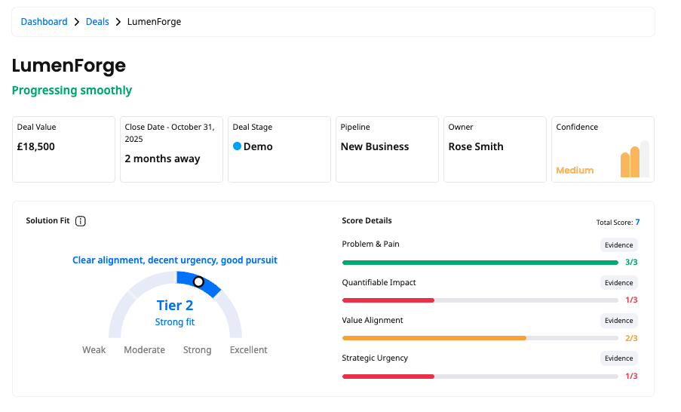This screenshot has height=412, width=681.
Task: Select the Deal Stage card
Action: (279, 149)
